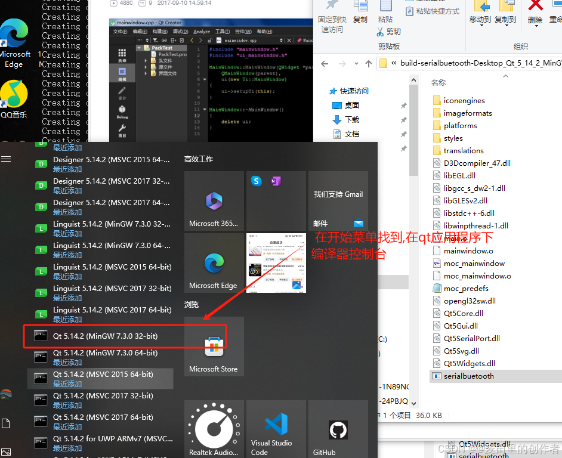Click Explorer forward arrow
562x458 pixels.
[342, 64]
